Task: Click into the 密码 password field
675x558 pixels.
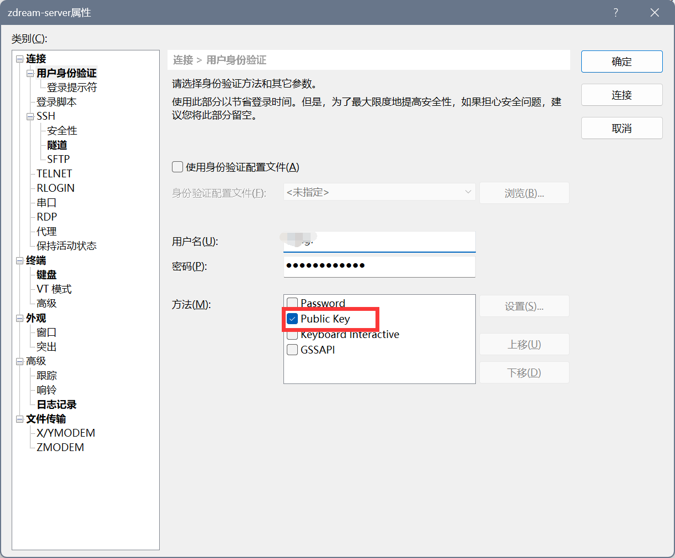Action: point(379,266)
